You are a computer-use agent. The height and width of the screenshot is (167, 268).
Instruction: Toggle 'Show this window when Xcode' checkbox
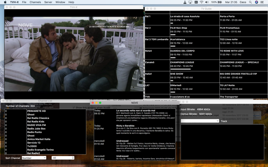(x=74, y=108)
